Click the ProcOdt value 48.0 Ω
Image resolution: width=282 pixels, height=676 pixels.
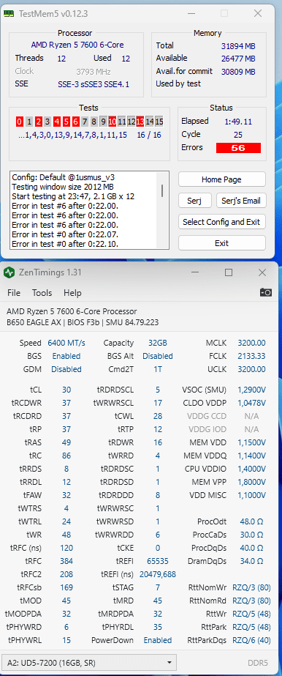coord(251,521)
